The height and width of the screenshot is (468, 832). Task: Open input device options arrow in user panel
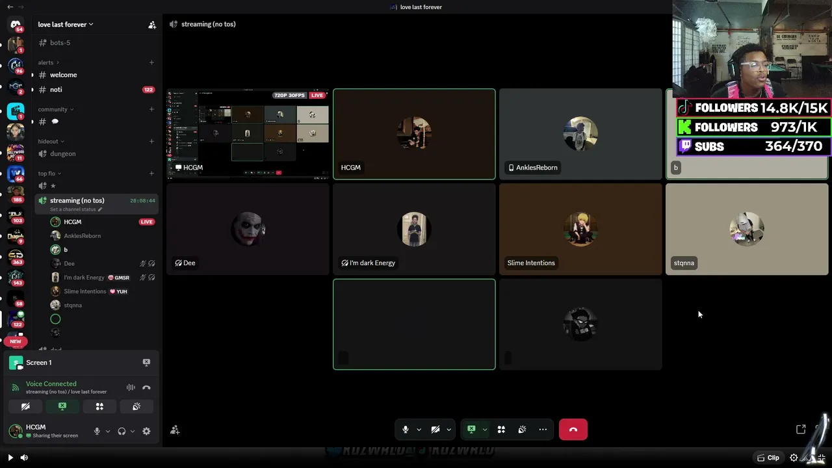click(x=108, y=431)
